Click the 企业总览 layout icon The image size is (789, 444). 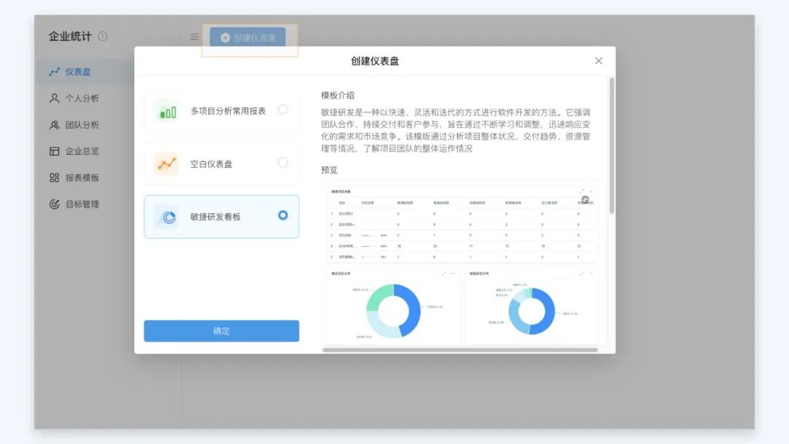point(54,151)
